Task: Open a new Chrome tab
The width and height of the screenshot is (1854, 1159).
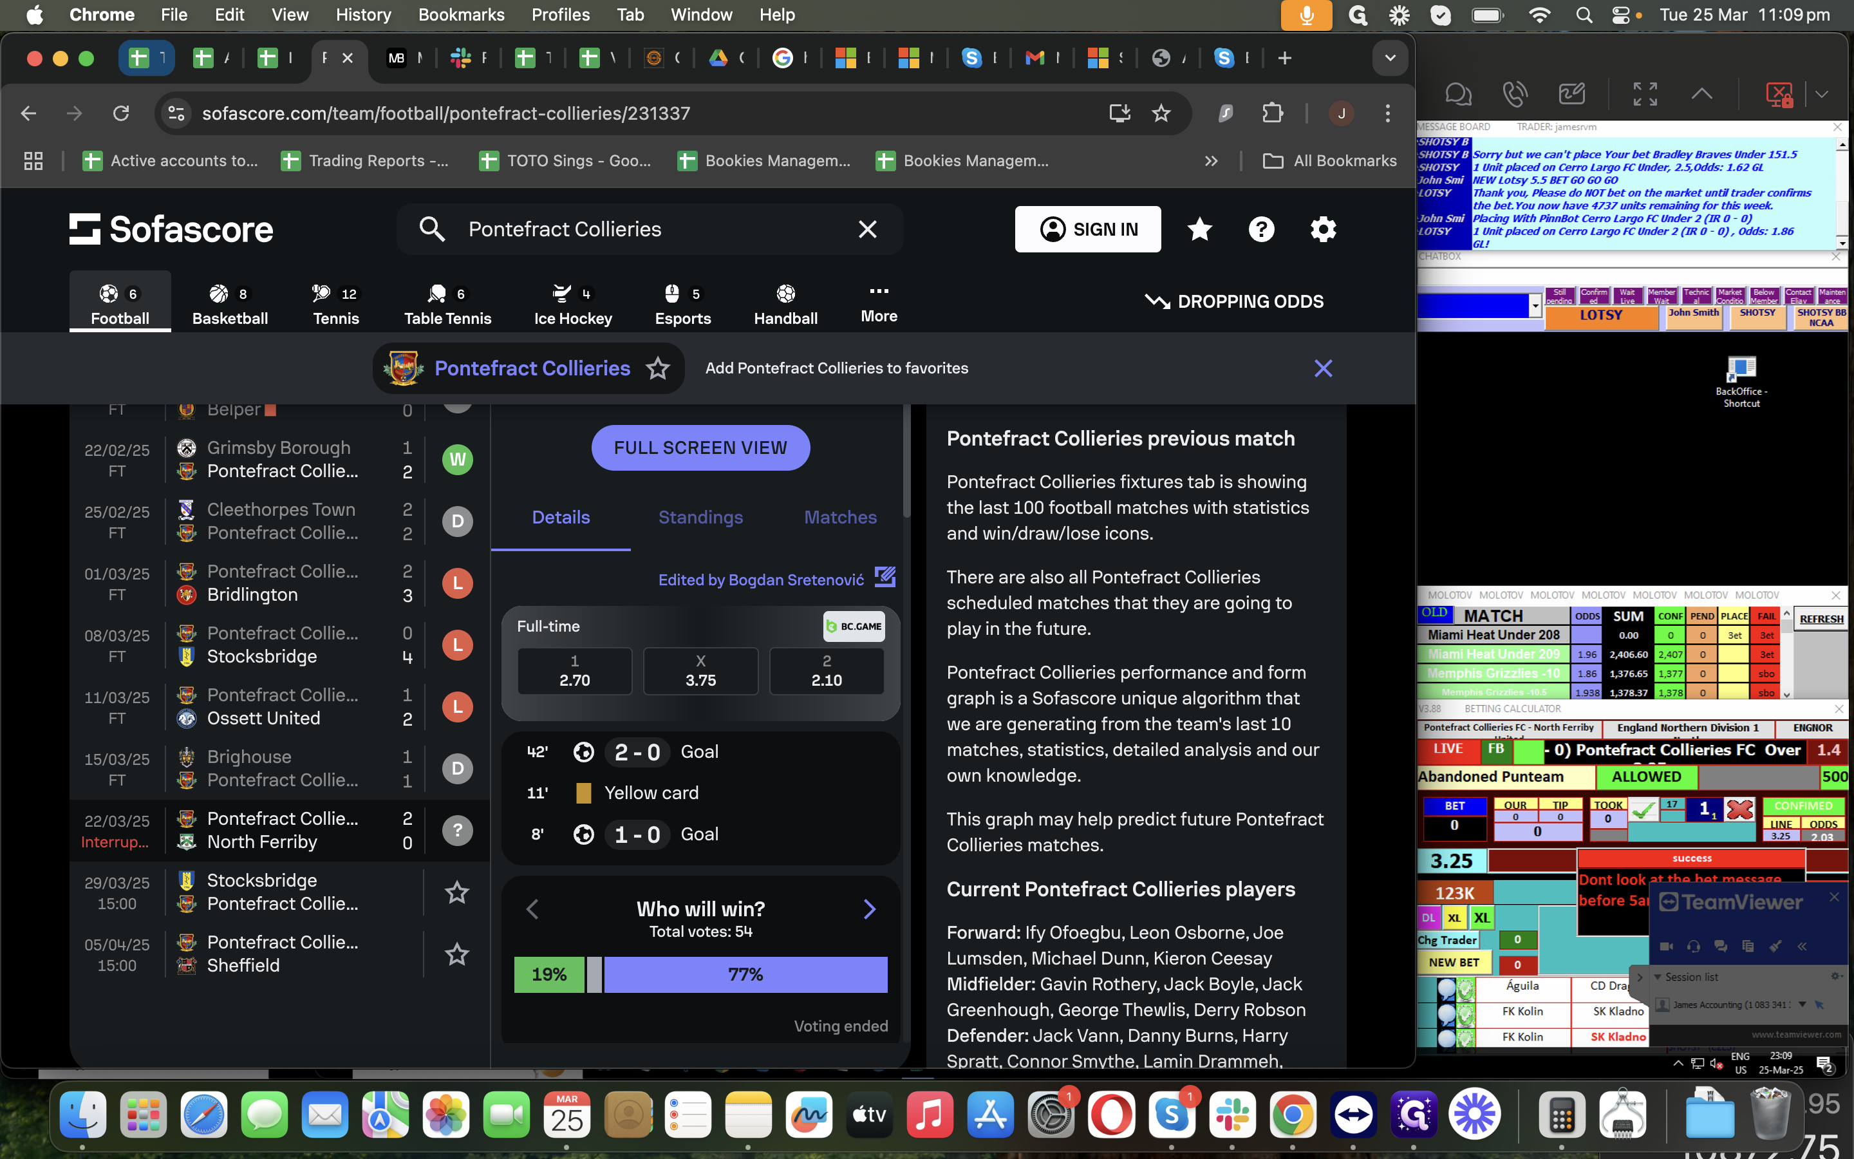Action: click(1285, 57)
